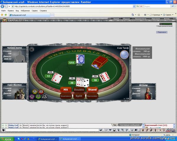The width and height of the screenshot is (177, 141).
Task: Open the Избранное menu
Action: 25,11
